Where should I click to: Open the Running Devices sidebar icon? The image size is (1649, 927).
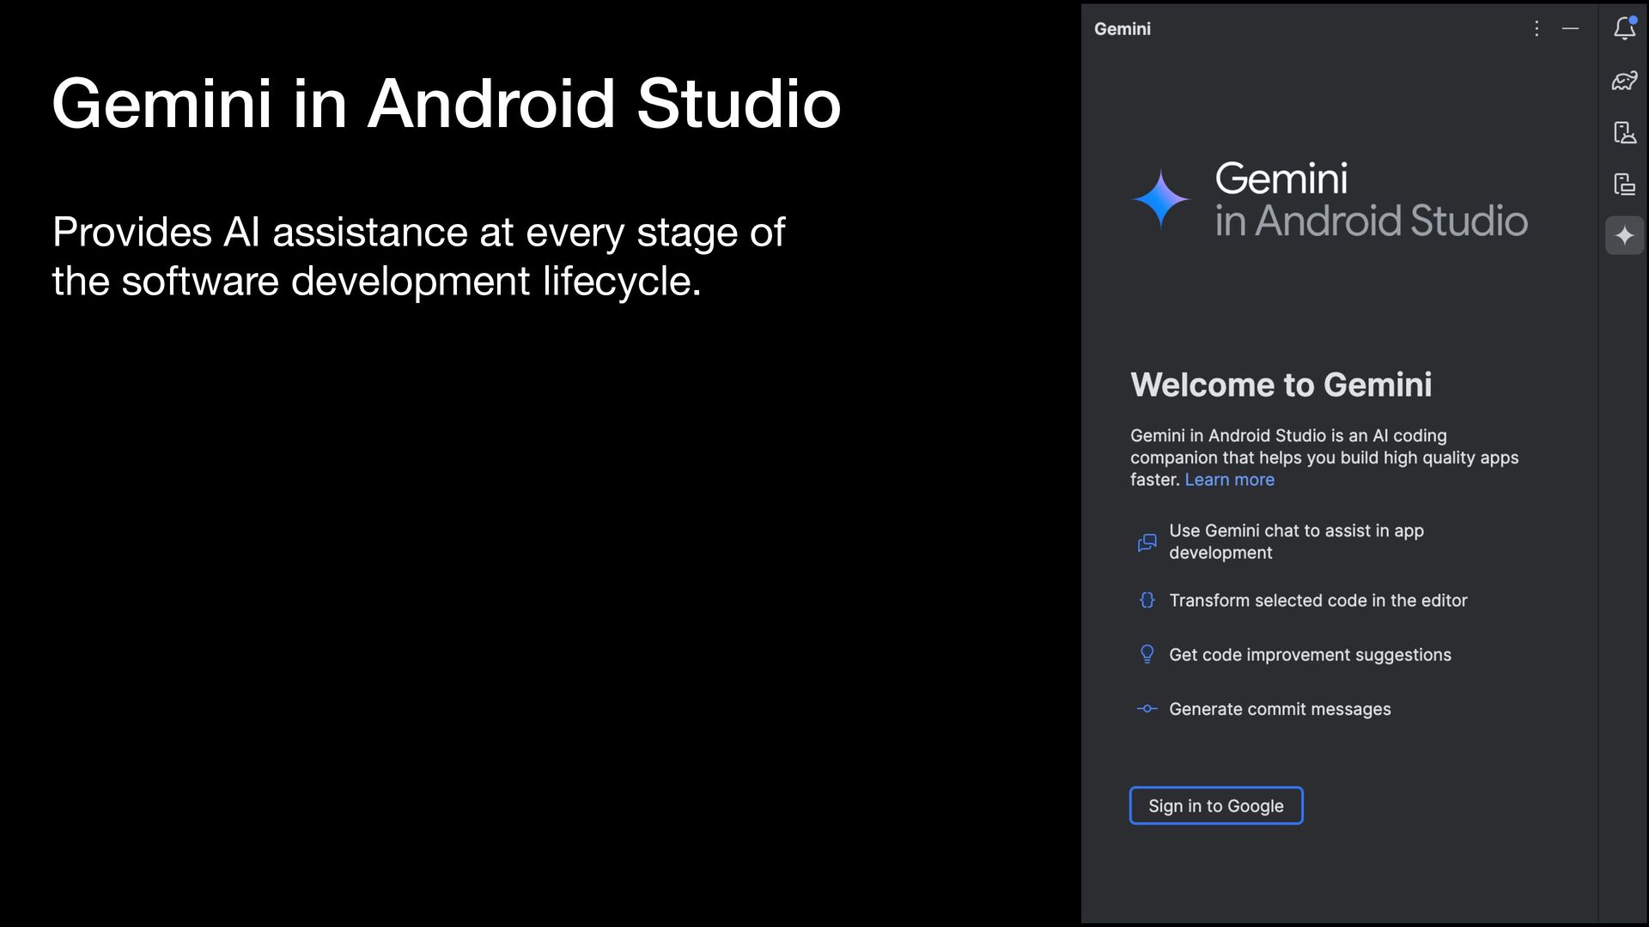[1624, 184]
